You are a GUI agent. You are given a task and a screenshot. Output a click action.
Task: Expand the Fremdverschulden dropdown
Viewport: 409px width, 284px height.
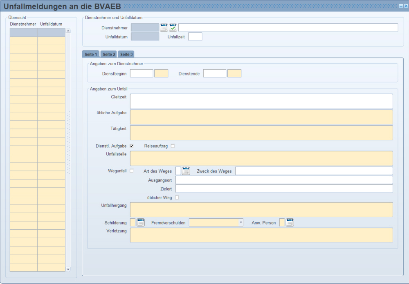[x=241, y=222]
